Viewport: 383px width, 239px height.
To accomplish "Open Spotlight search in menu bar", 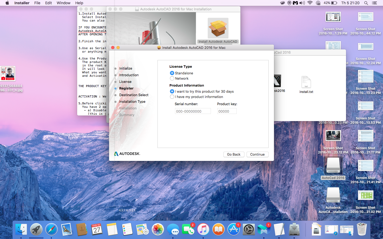I will click(366, 3).
